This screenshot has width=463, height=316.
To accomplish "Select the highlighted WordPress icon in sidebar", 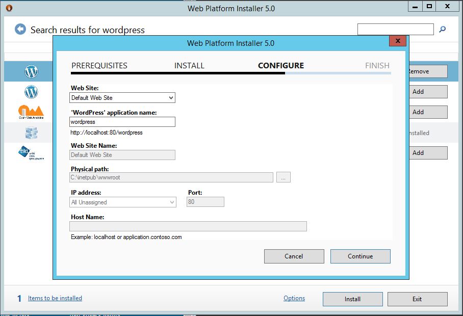I will (31, 71).
